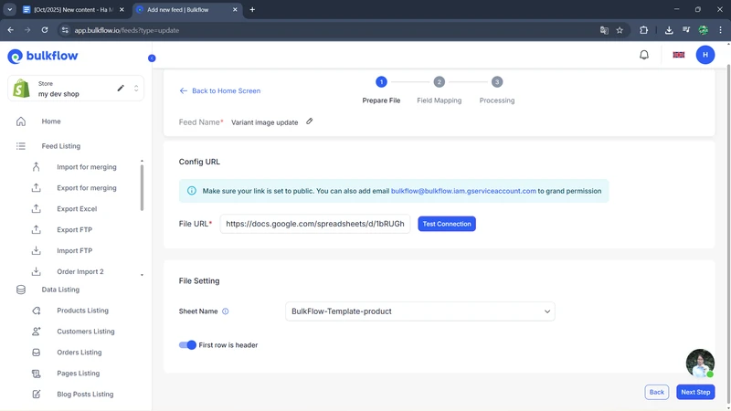Click Back to Home Screen link
This screenshot has height=411, width=731.
pos(220,91)
